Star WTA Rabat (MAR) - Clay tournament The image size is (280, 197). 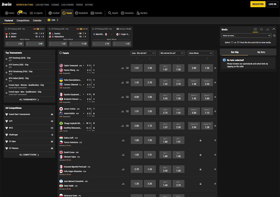pyautogui.click(x=6, y=79)
